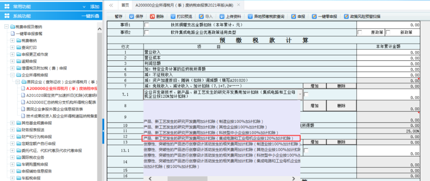Screen dimensions: 430x181
Task: Close the A200000 report tab
Action: 238,5
